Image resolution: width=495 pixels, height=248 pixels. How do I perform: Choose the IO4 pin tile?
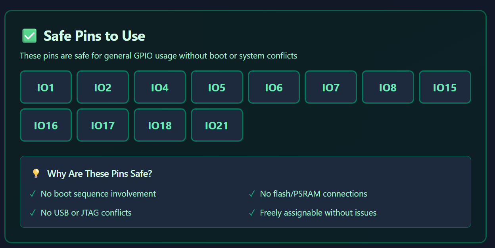(159, 87)
